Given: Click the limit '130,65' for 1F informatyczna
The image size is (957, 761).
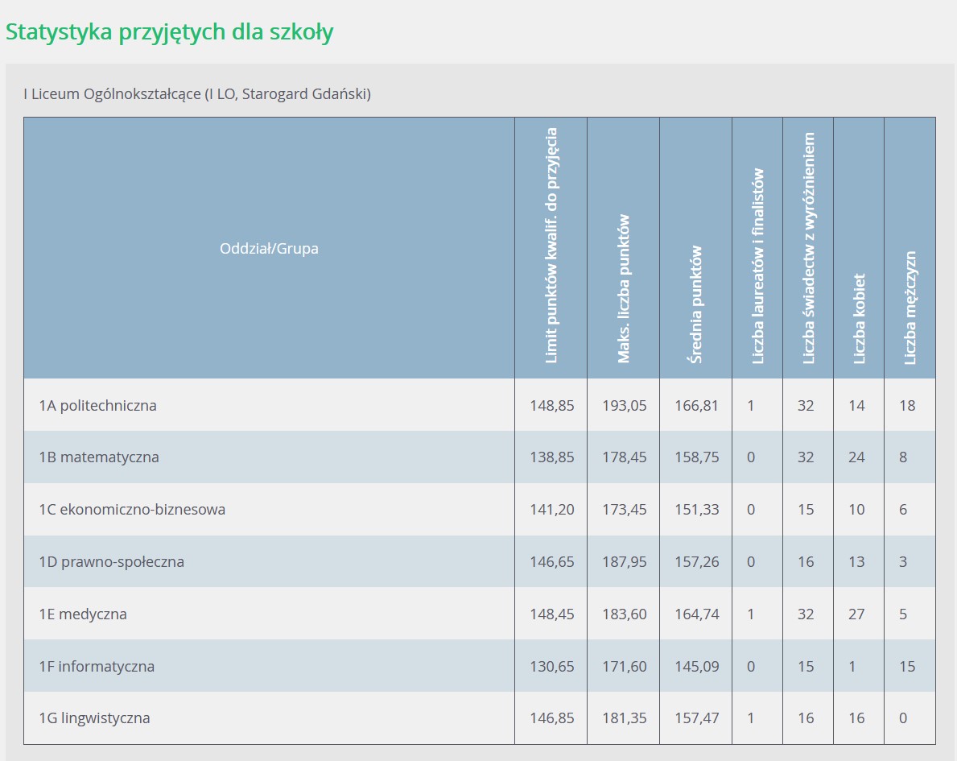Looking at the screenshot, I should [551, 666].
